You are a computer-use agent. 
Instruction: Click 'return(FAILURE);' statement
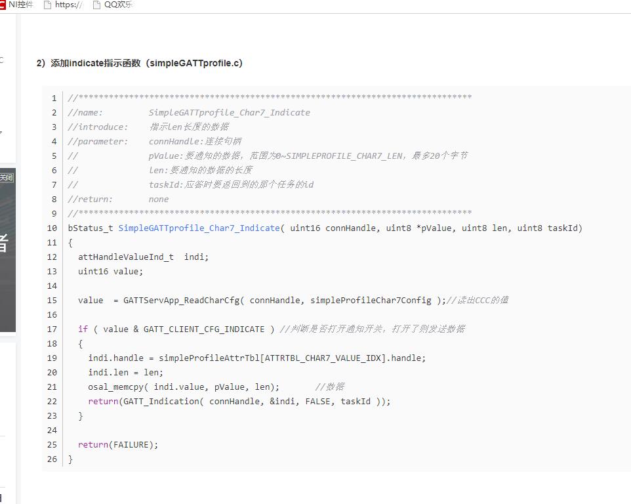[x=118, y=445]
